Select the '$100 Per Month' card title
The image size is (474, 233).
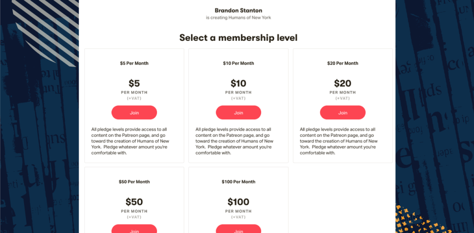tap(238, 182)
